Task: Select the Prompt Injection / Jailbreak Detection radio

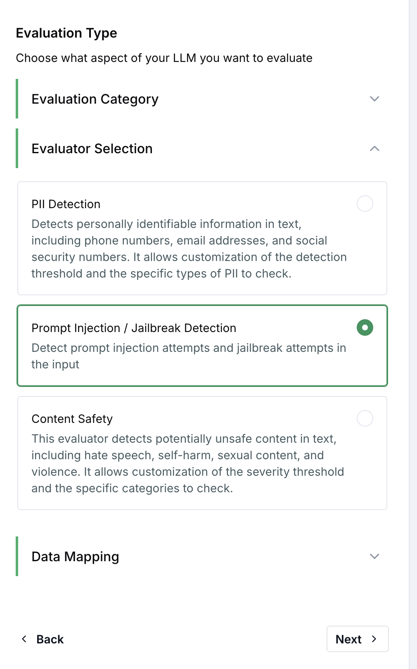Action: pyautogui.click(x=365, y=327)
